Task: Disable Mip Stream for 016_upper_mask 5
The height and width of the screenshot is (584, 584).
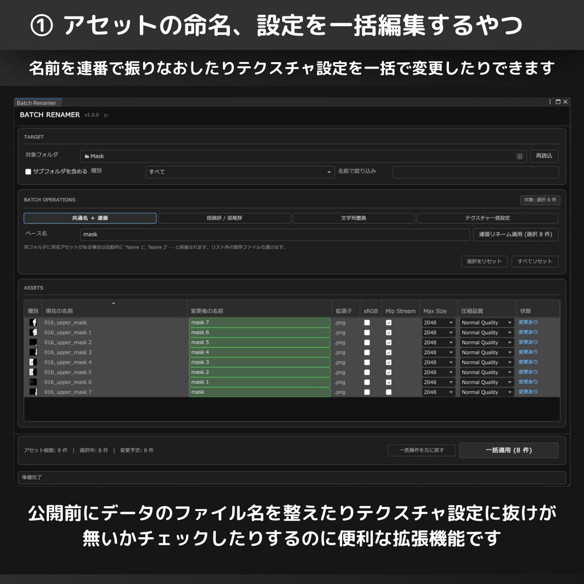Action: 388,372
